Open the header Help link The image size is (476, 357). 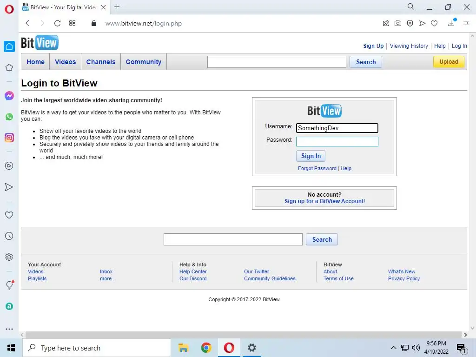[440, 46]
